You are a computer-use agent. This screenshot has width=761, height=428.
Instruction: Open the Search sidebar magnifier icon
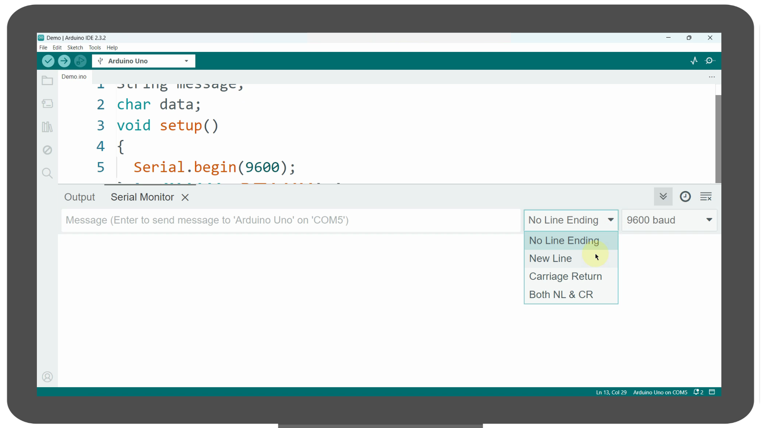(47, 173)
